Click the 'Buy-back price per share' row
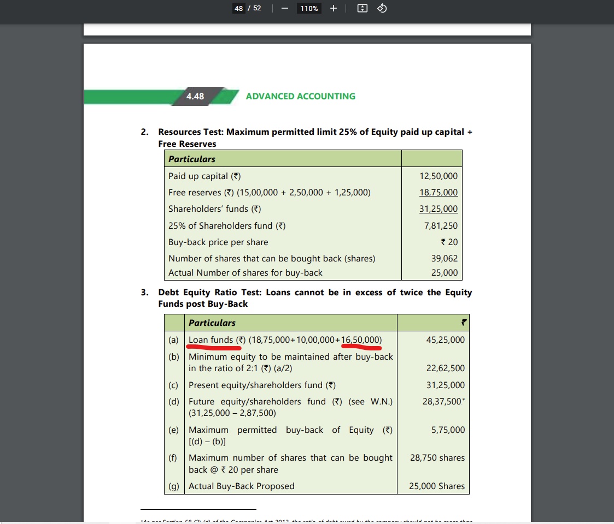This screenshot has width=614, height=524. coord(218,242)
